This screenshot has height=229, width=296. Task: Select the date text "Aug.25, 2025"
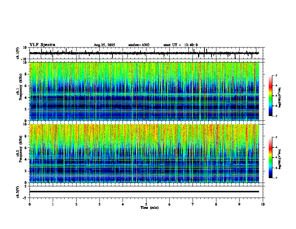click(104, 45)
